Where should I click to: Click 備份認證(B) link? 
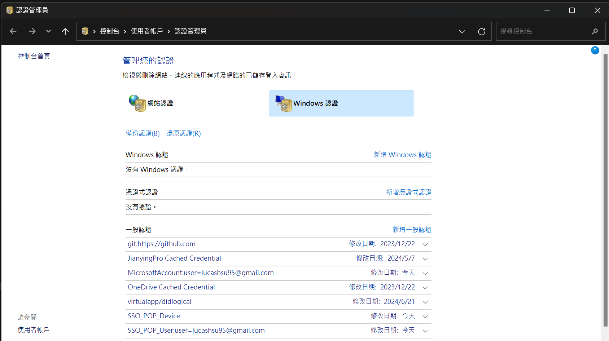click(x=143, y=133)
